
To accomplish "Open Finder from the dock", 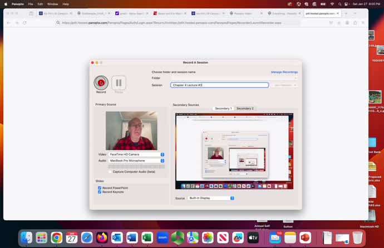I will pos(26,238).
